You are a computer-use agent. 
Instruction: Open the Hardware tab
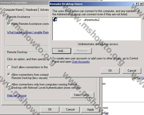(x=31, y=10)
